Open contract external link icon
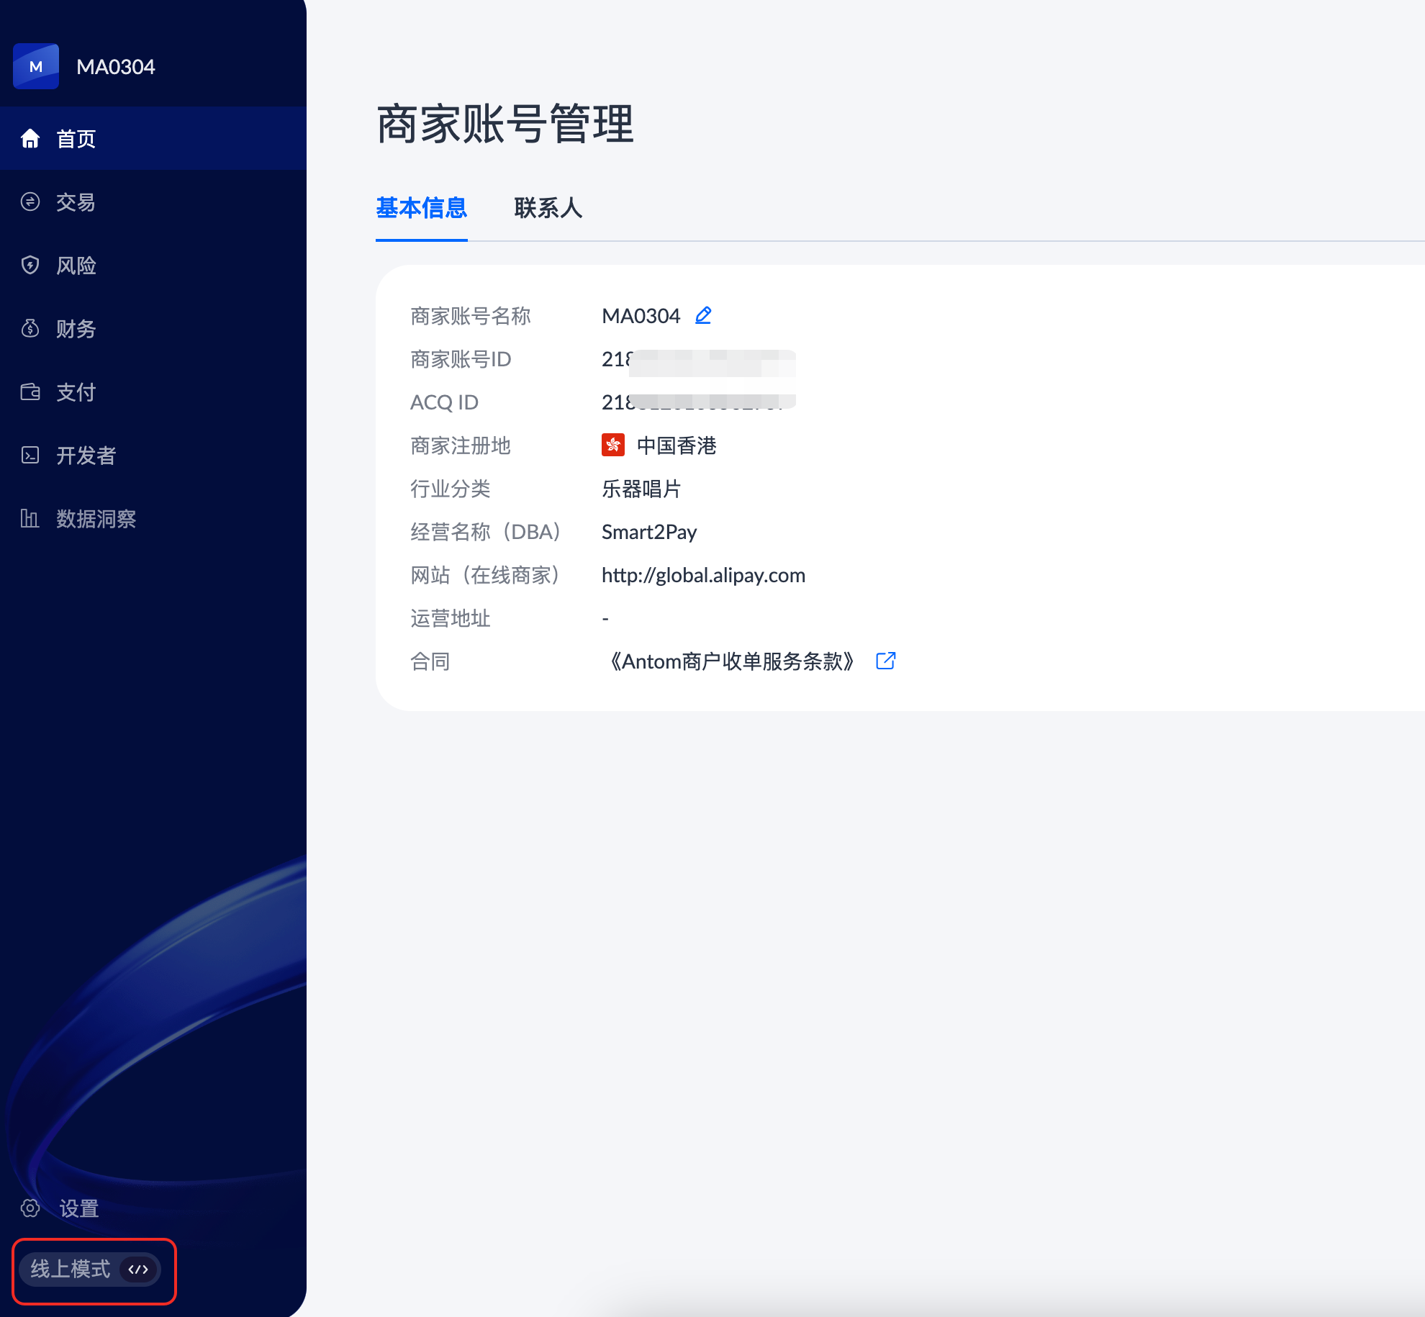This screenshot has width=1425, height=1317. point(885,661)
